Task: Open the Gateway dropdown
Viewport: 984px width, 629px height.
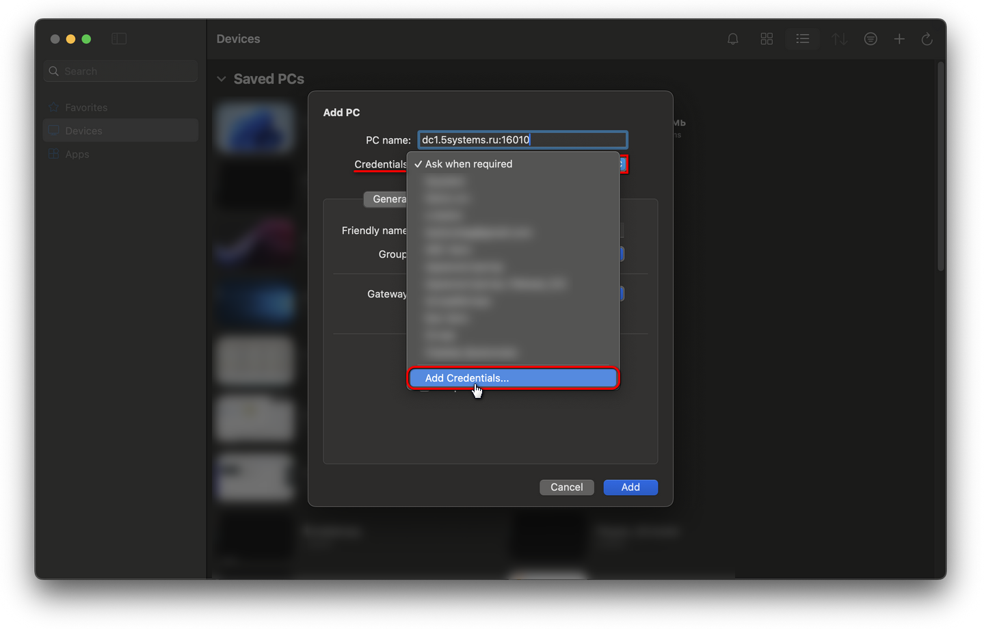Action: click(622, 294)
